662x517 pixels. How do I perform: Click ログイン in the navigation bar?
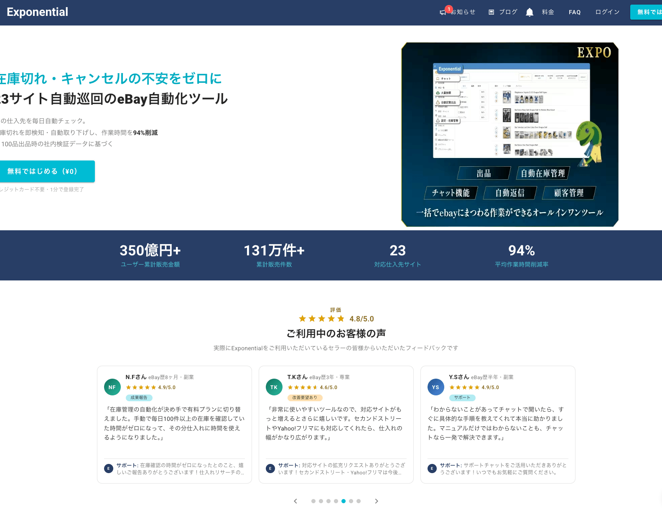click(607, 12)
